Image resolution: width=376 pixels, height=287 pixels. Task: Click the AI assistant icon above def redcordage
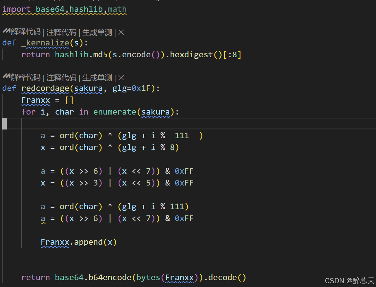click(x=6, y=77)
